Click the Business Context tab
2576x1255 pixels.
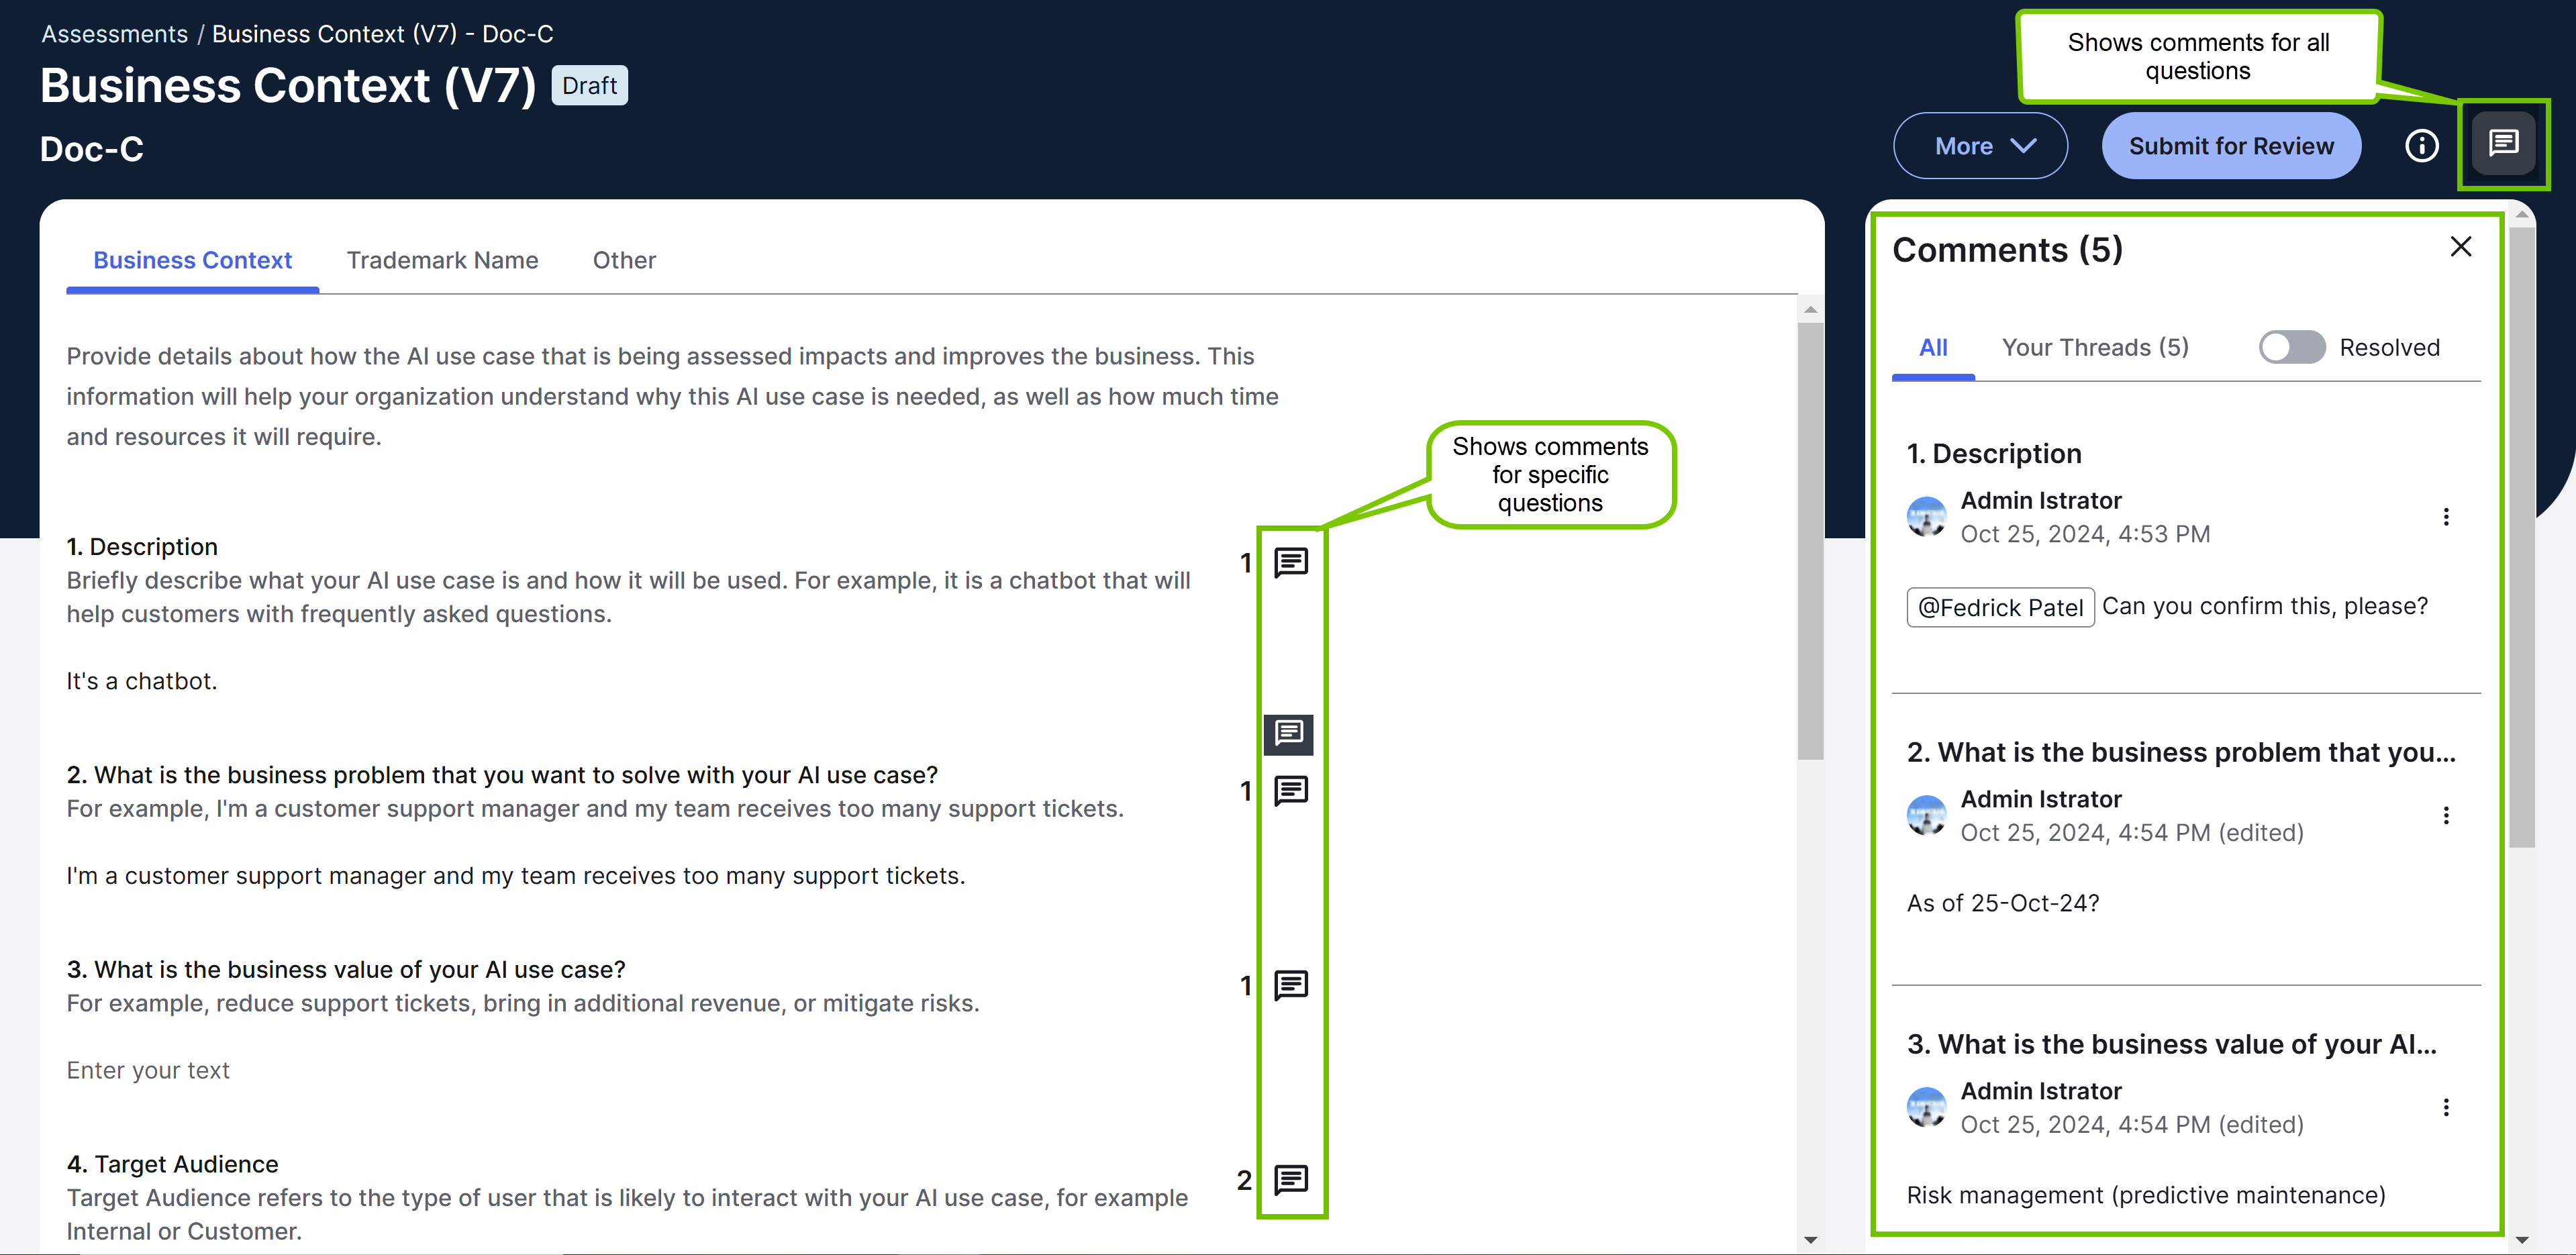pos(192,260)
